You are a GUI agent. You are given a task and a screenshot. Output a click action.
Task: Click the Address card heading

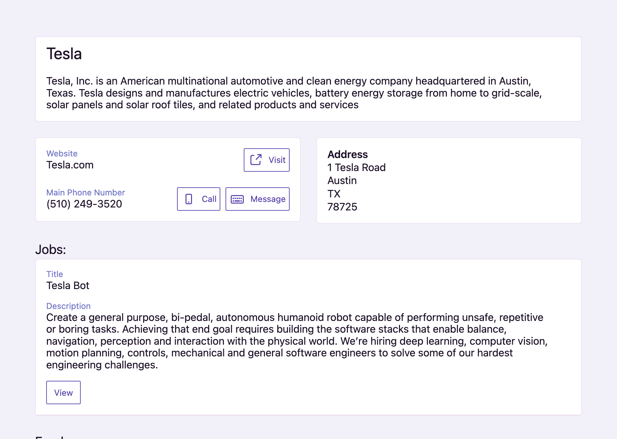(x=348, y=154)
